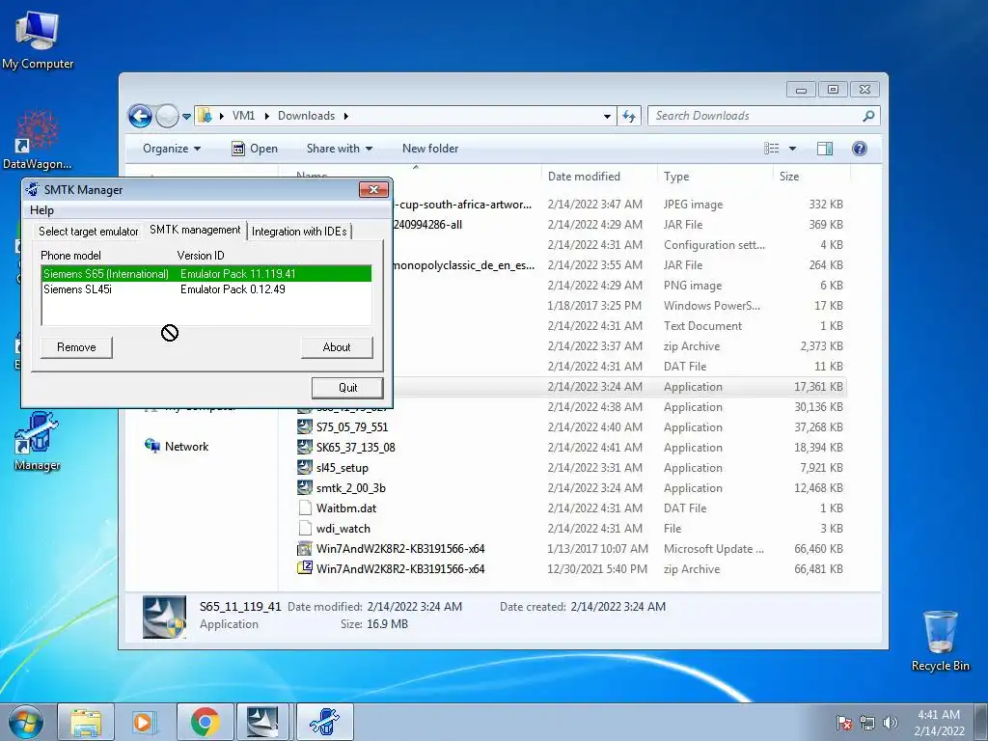The height and width of the screenshot is (741, 988).
Task: Switch to SMTK Manager taskbar icon
Action: pos(324,722)
